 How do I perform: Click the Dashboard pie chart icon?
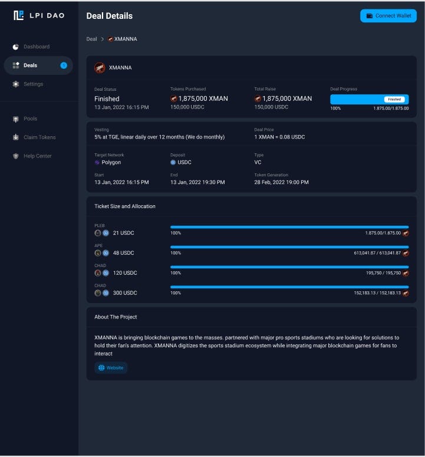16,47
